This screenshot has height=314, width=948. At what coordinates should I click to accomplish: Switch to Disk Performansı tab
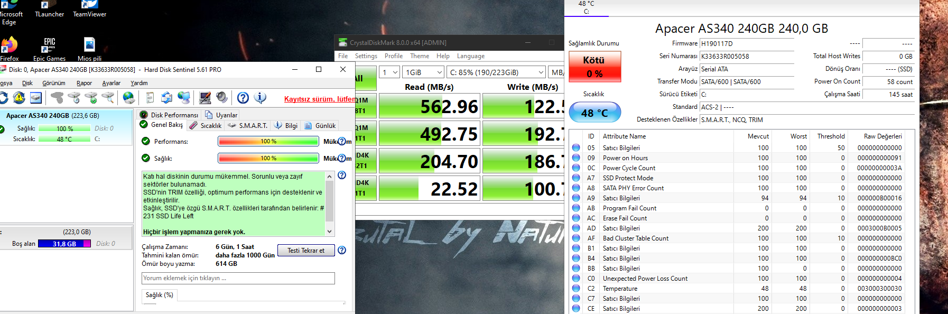pyautogui.click(x=169, y=115)
